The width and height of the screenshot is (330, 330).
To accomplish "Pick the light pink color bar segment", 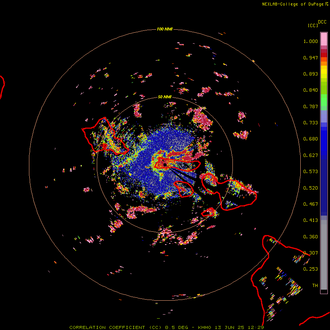I will pos(324,39).
